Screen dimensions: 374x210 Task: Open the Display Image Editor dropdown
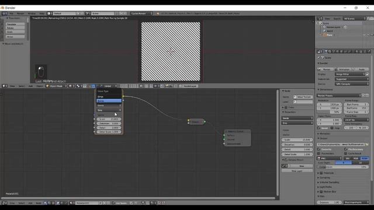point(350,74)
